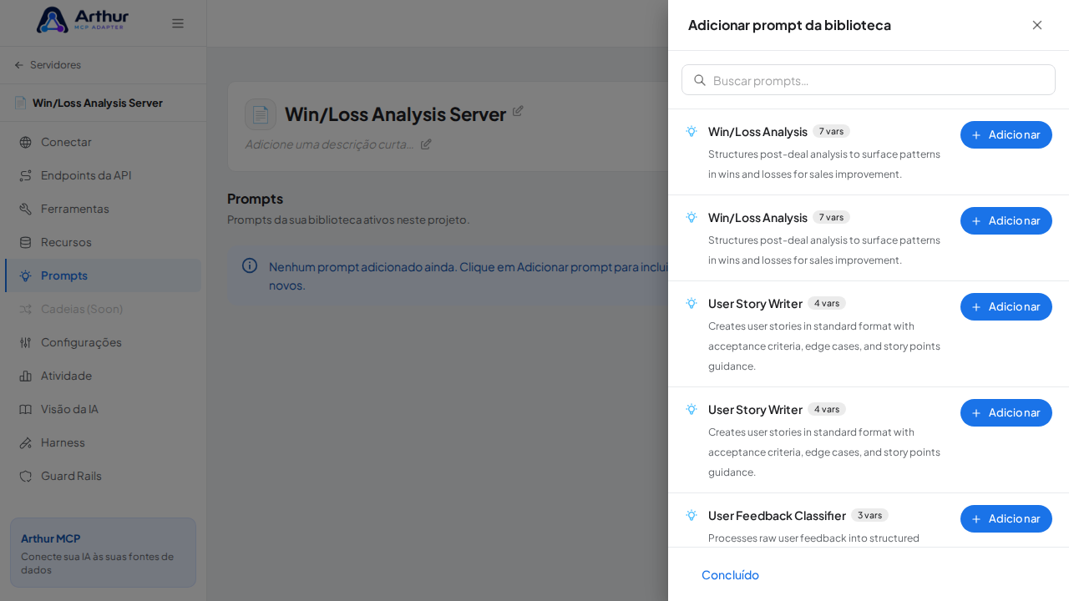Click the paint icon next to Harness
1069x601 pixels.
coord(25,442)
